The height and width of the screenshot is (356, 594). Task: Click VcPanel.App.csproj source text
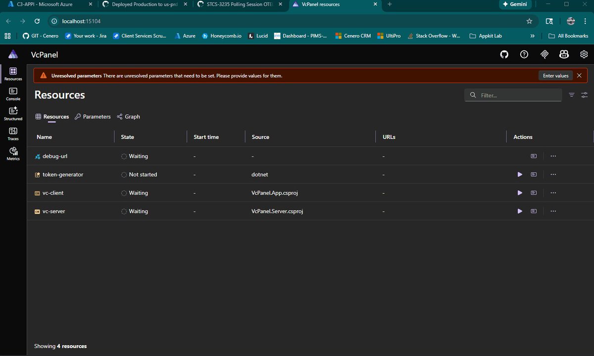(275, 193)
